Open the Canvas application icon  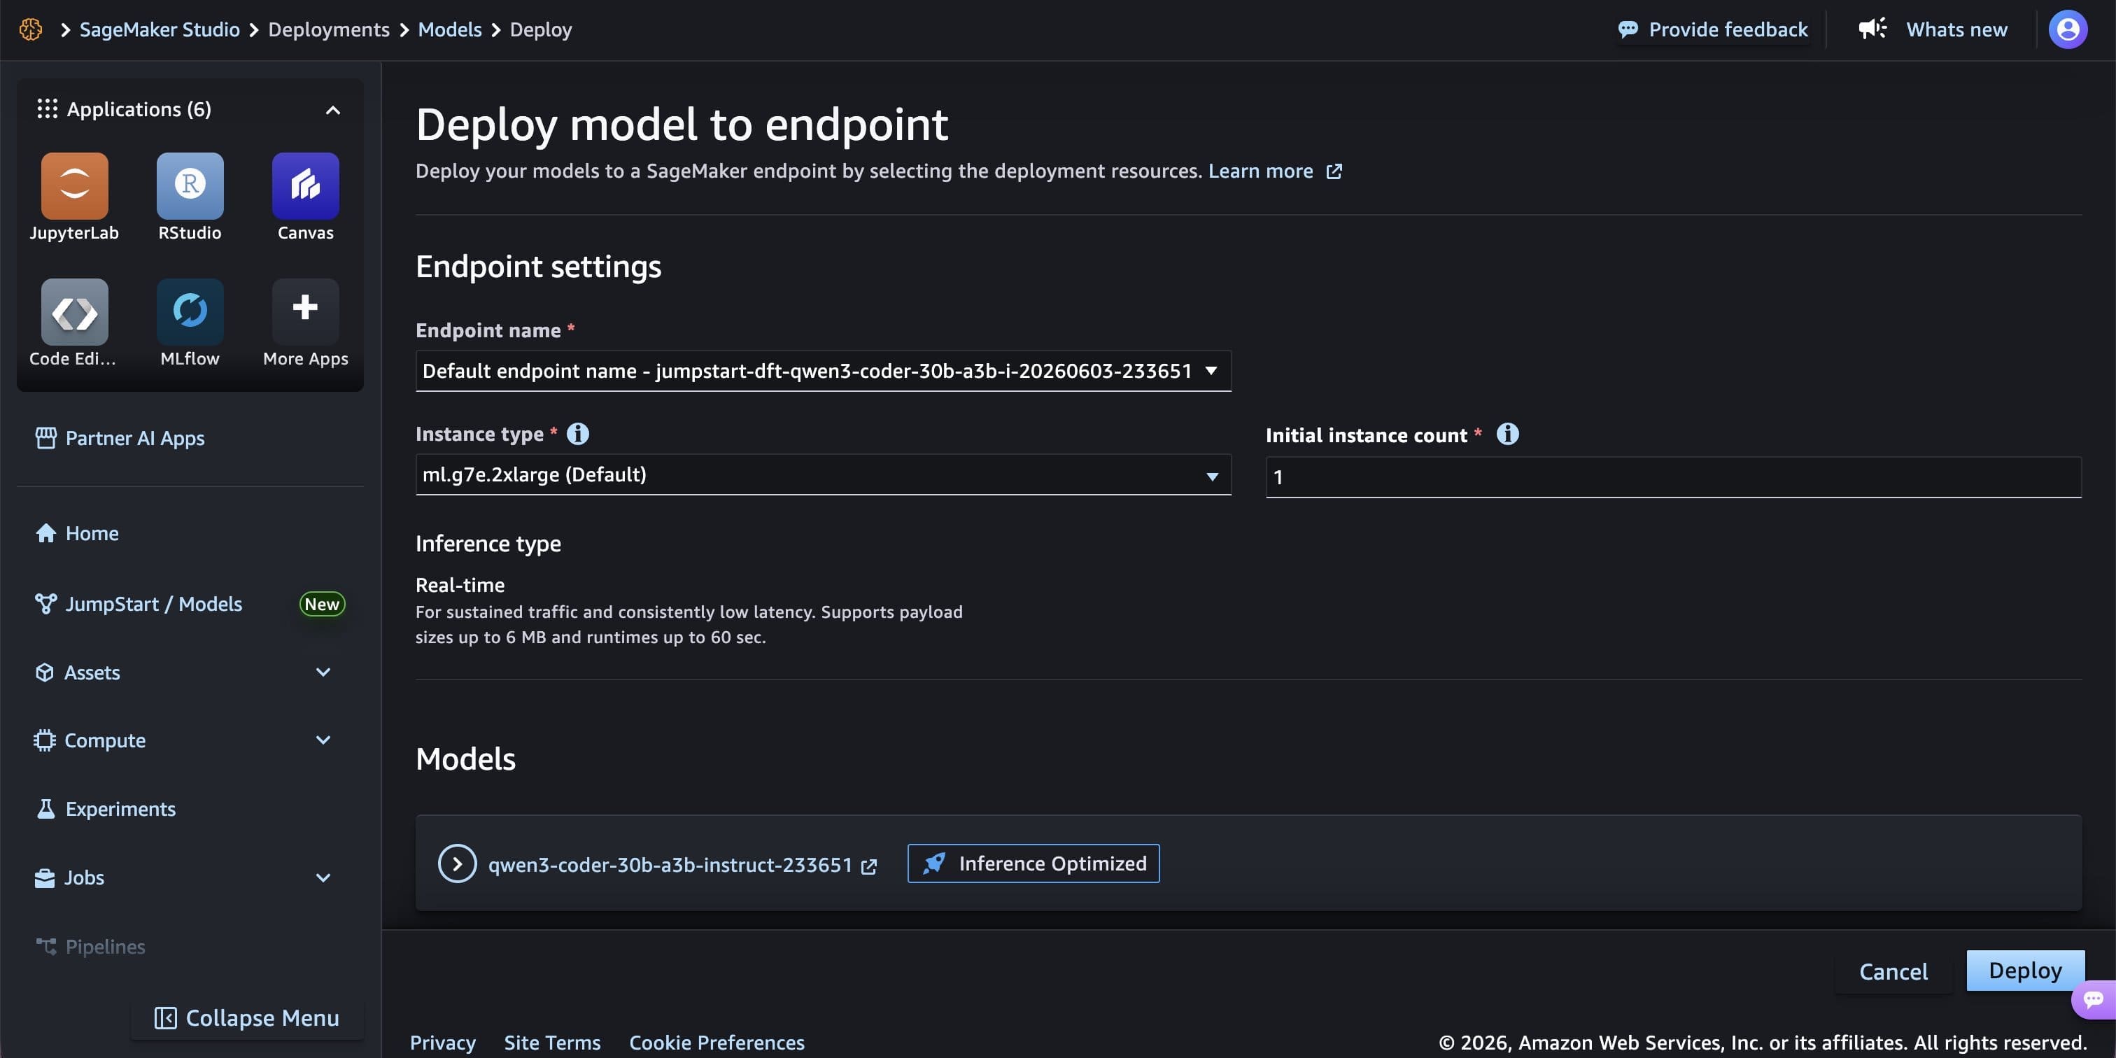point(306,185)
